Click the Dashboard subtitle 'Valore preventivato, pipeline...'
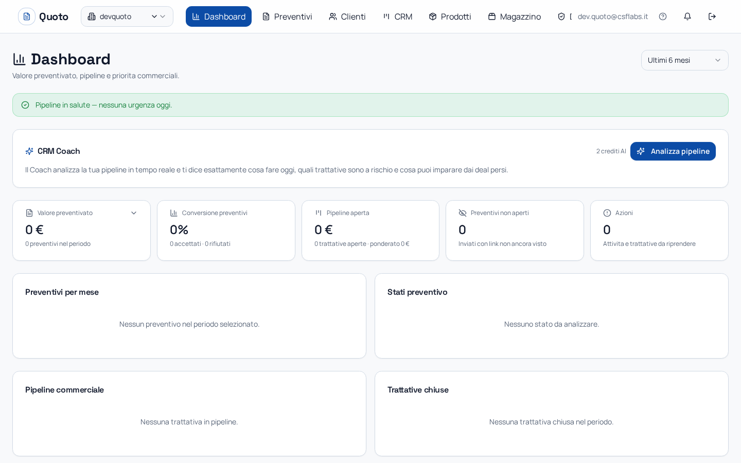This screenshot has width=741, height=463. pyautogui.click(x=96, y=76)
